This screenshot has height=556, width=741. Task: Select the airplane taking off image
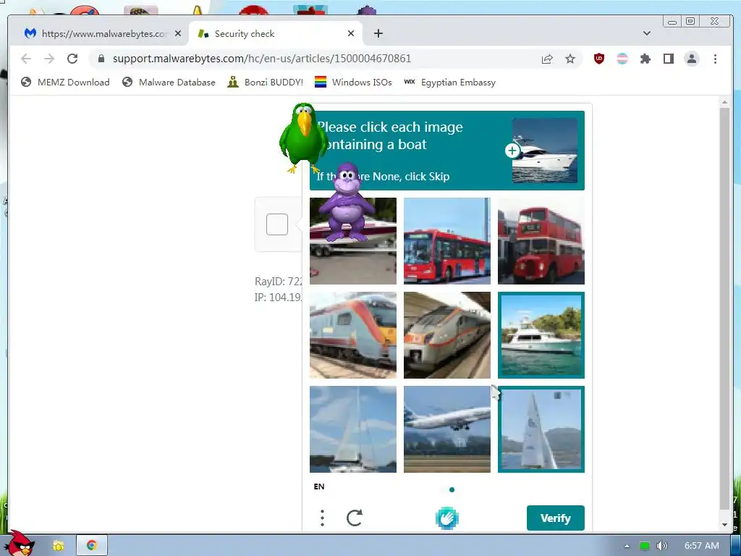tap(447, 429)
